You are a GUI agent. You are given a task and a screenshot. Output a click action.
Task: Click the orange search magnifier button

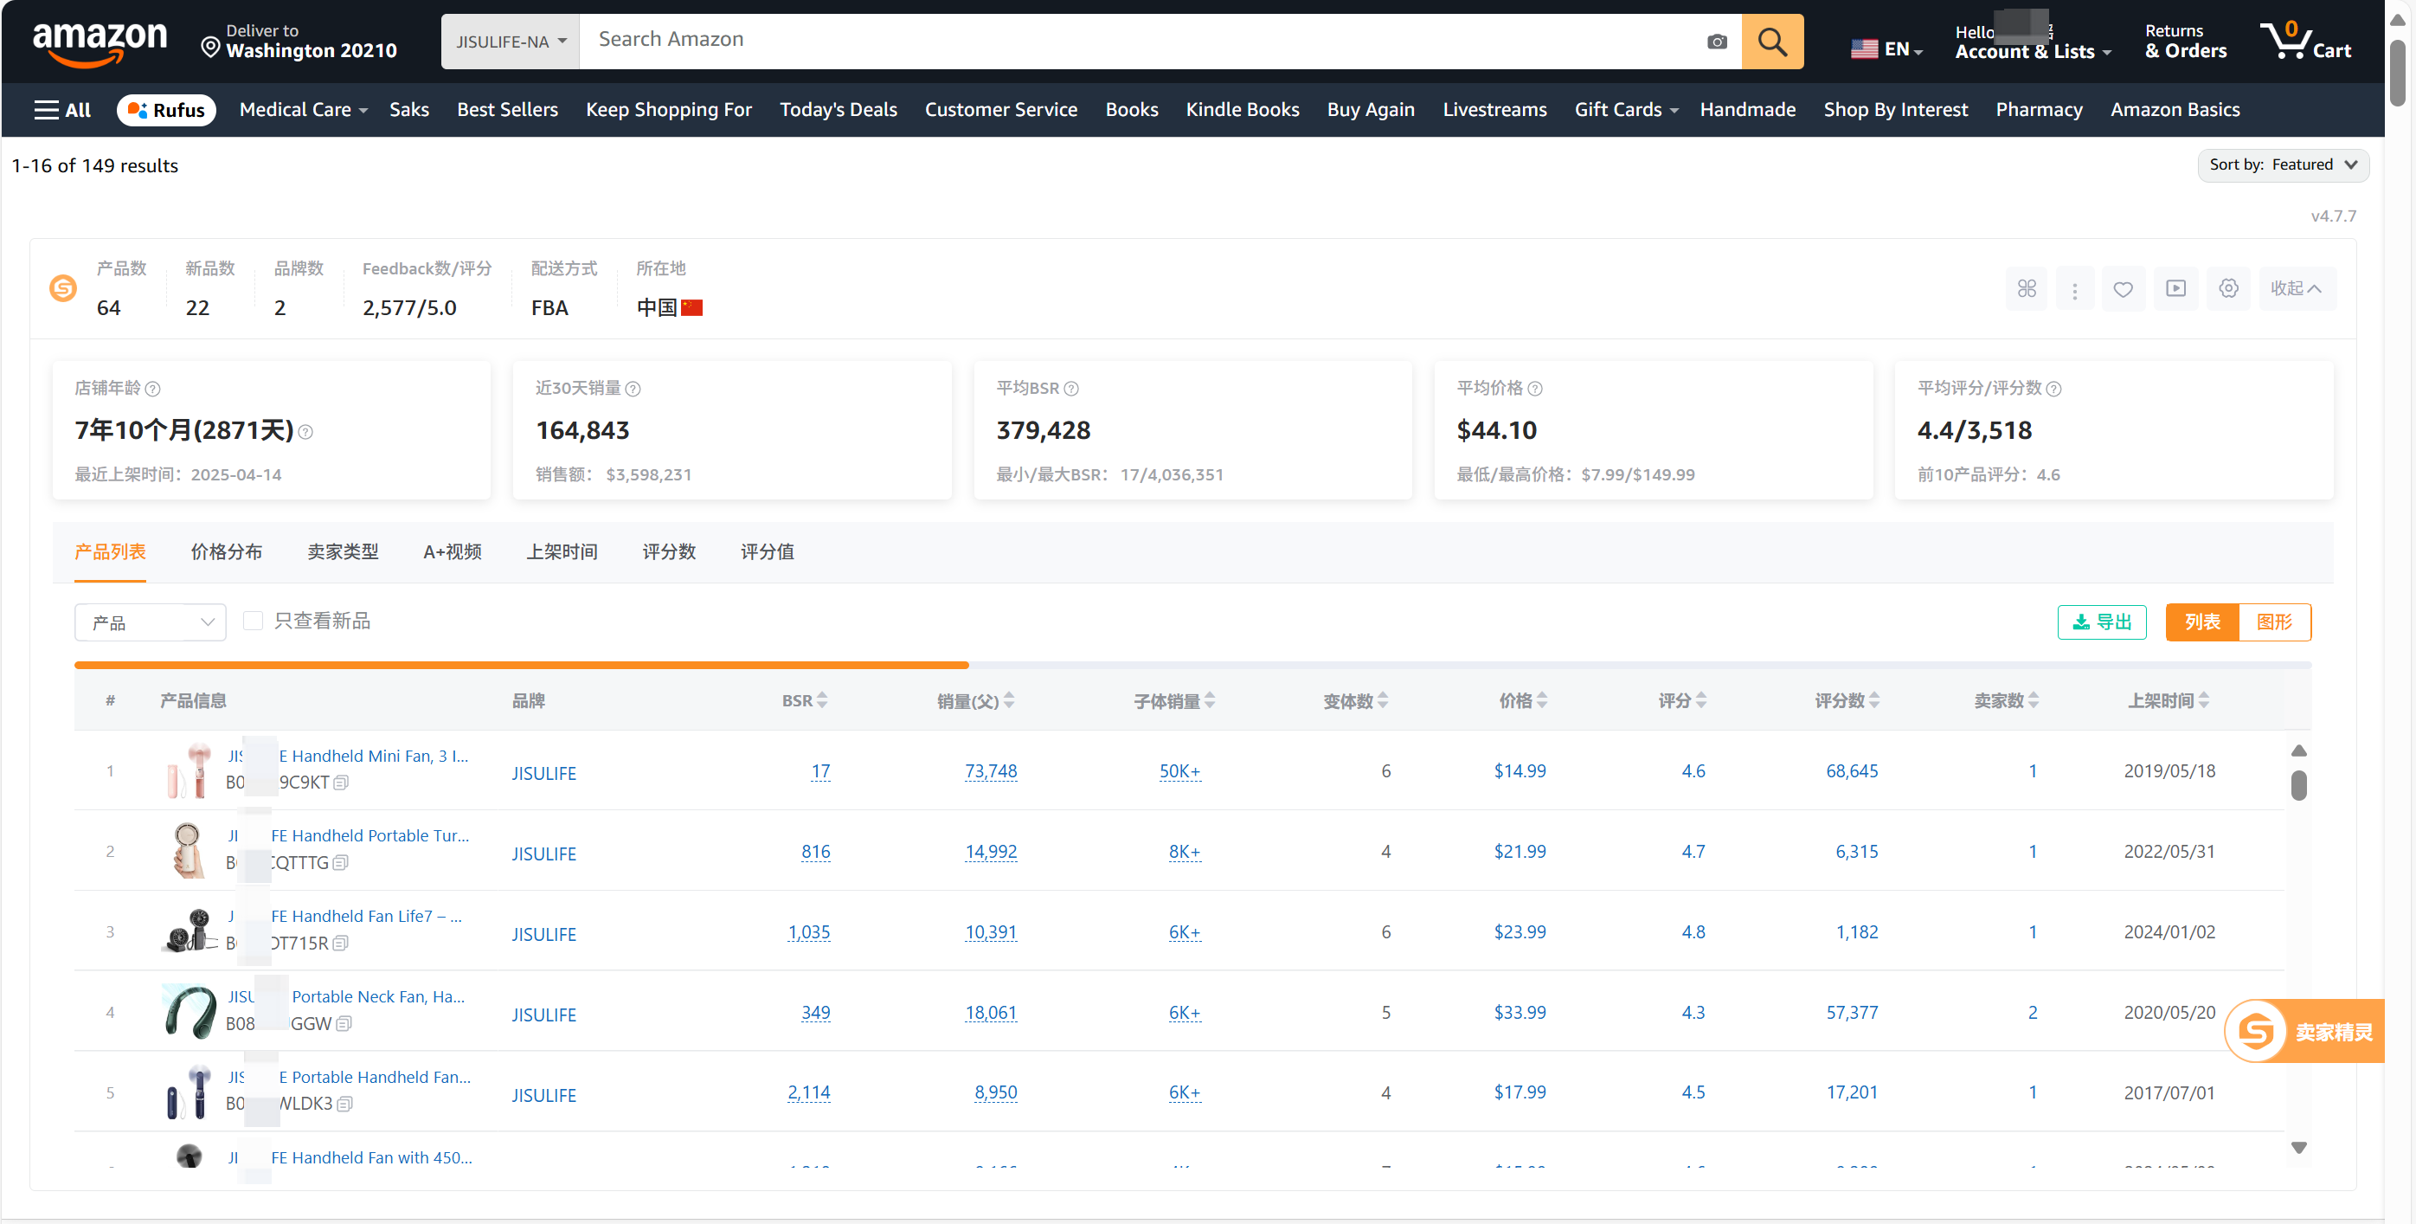click(x=1771, y=42)
